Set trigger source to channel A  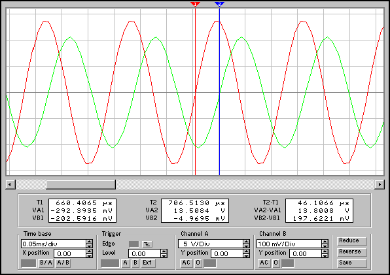coord(126,263)
